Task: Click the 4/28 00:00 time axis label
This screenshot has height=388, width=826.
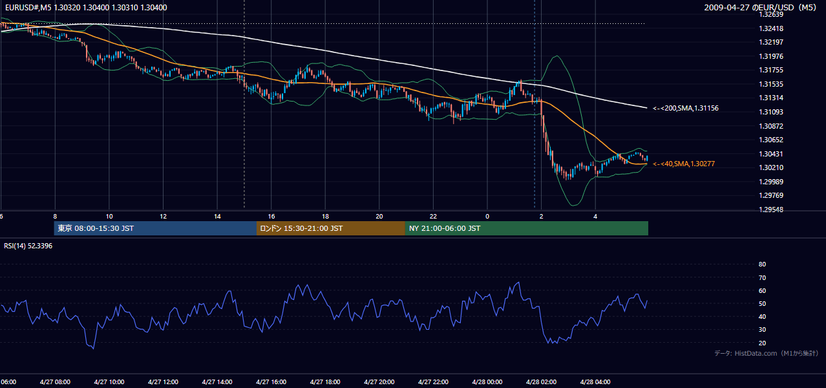Action: 487,382
